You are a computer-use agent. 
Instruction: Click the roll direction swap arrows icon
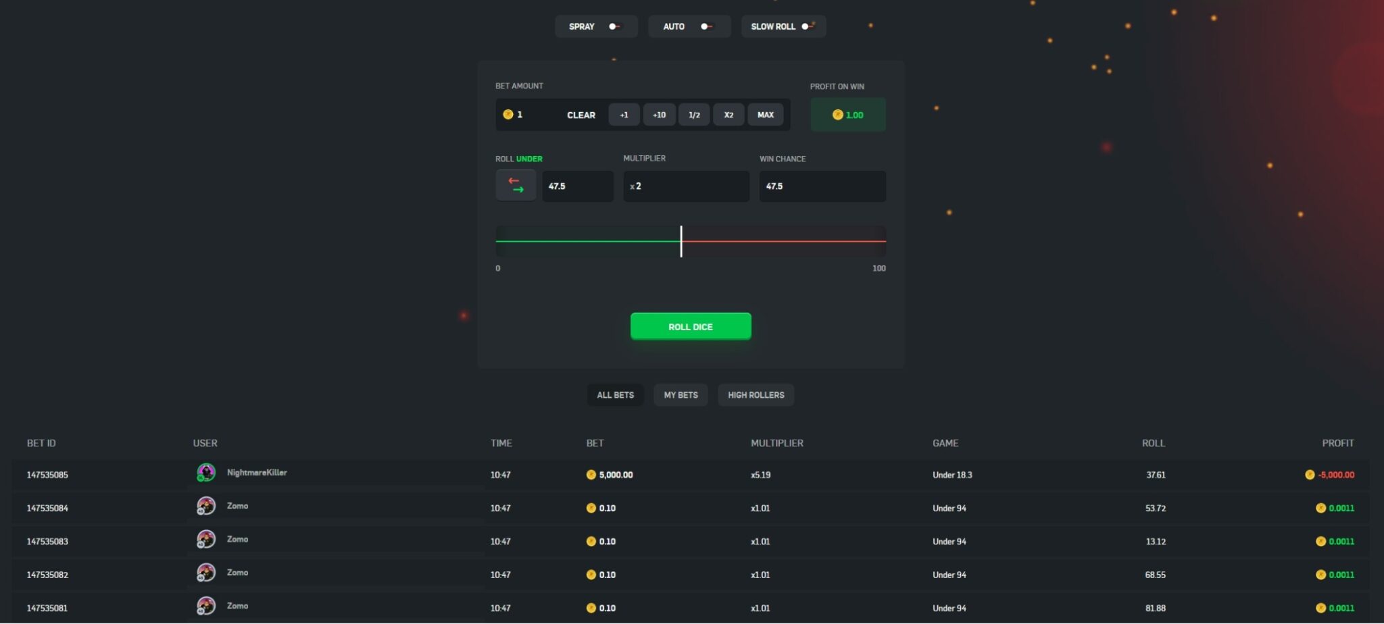516,184
